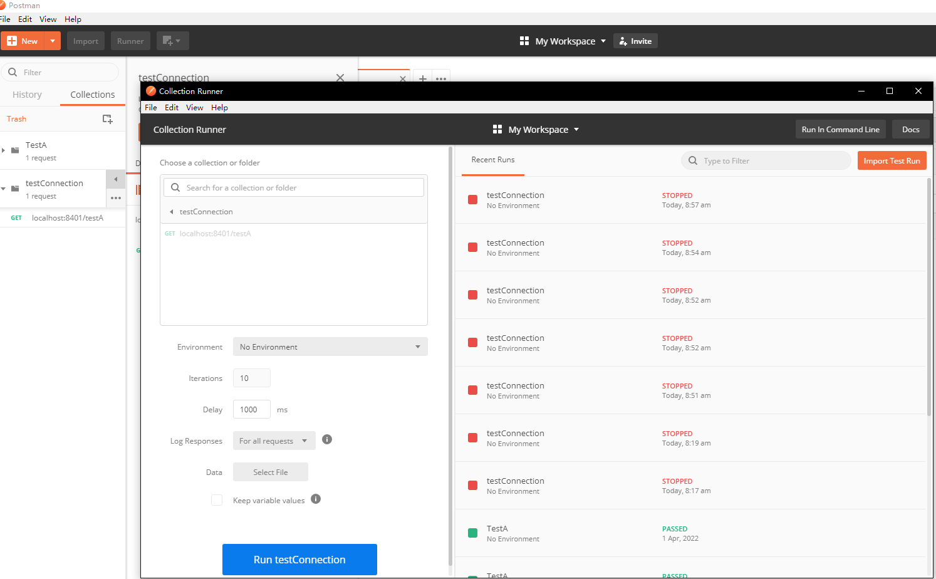Expand the TestA collection arrow
This screenshot has height=579, width=936.
click(x=3, y=150)
